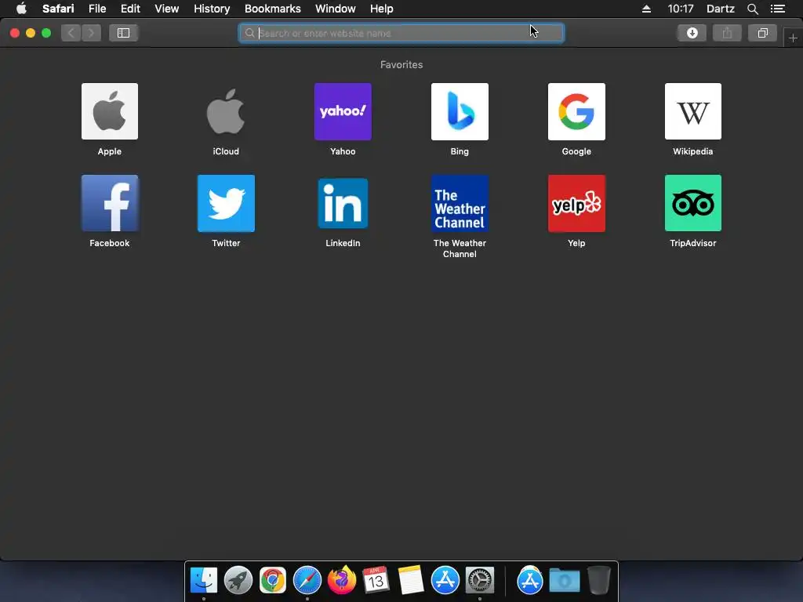Go forward with the forward arrow
The image size is (803, 602).
(91, 33)
